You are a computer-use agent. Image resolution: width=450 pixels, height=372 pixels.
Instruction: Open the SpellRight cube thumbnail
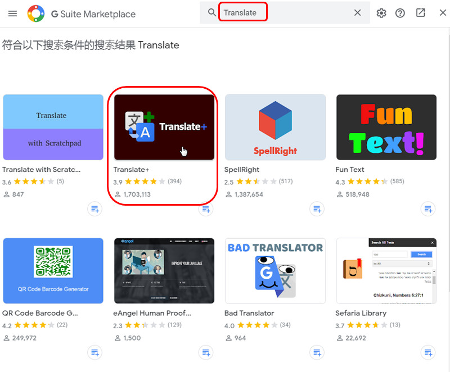coord(275,127)
